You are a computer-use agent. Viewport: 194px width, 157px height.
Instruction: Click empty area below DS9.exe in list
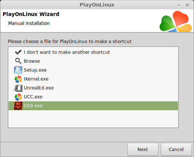click(93, 119)
